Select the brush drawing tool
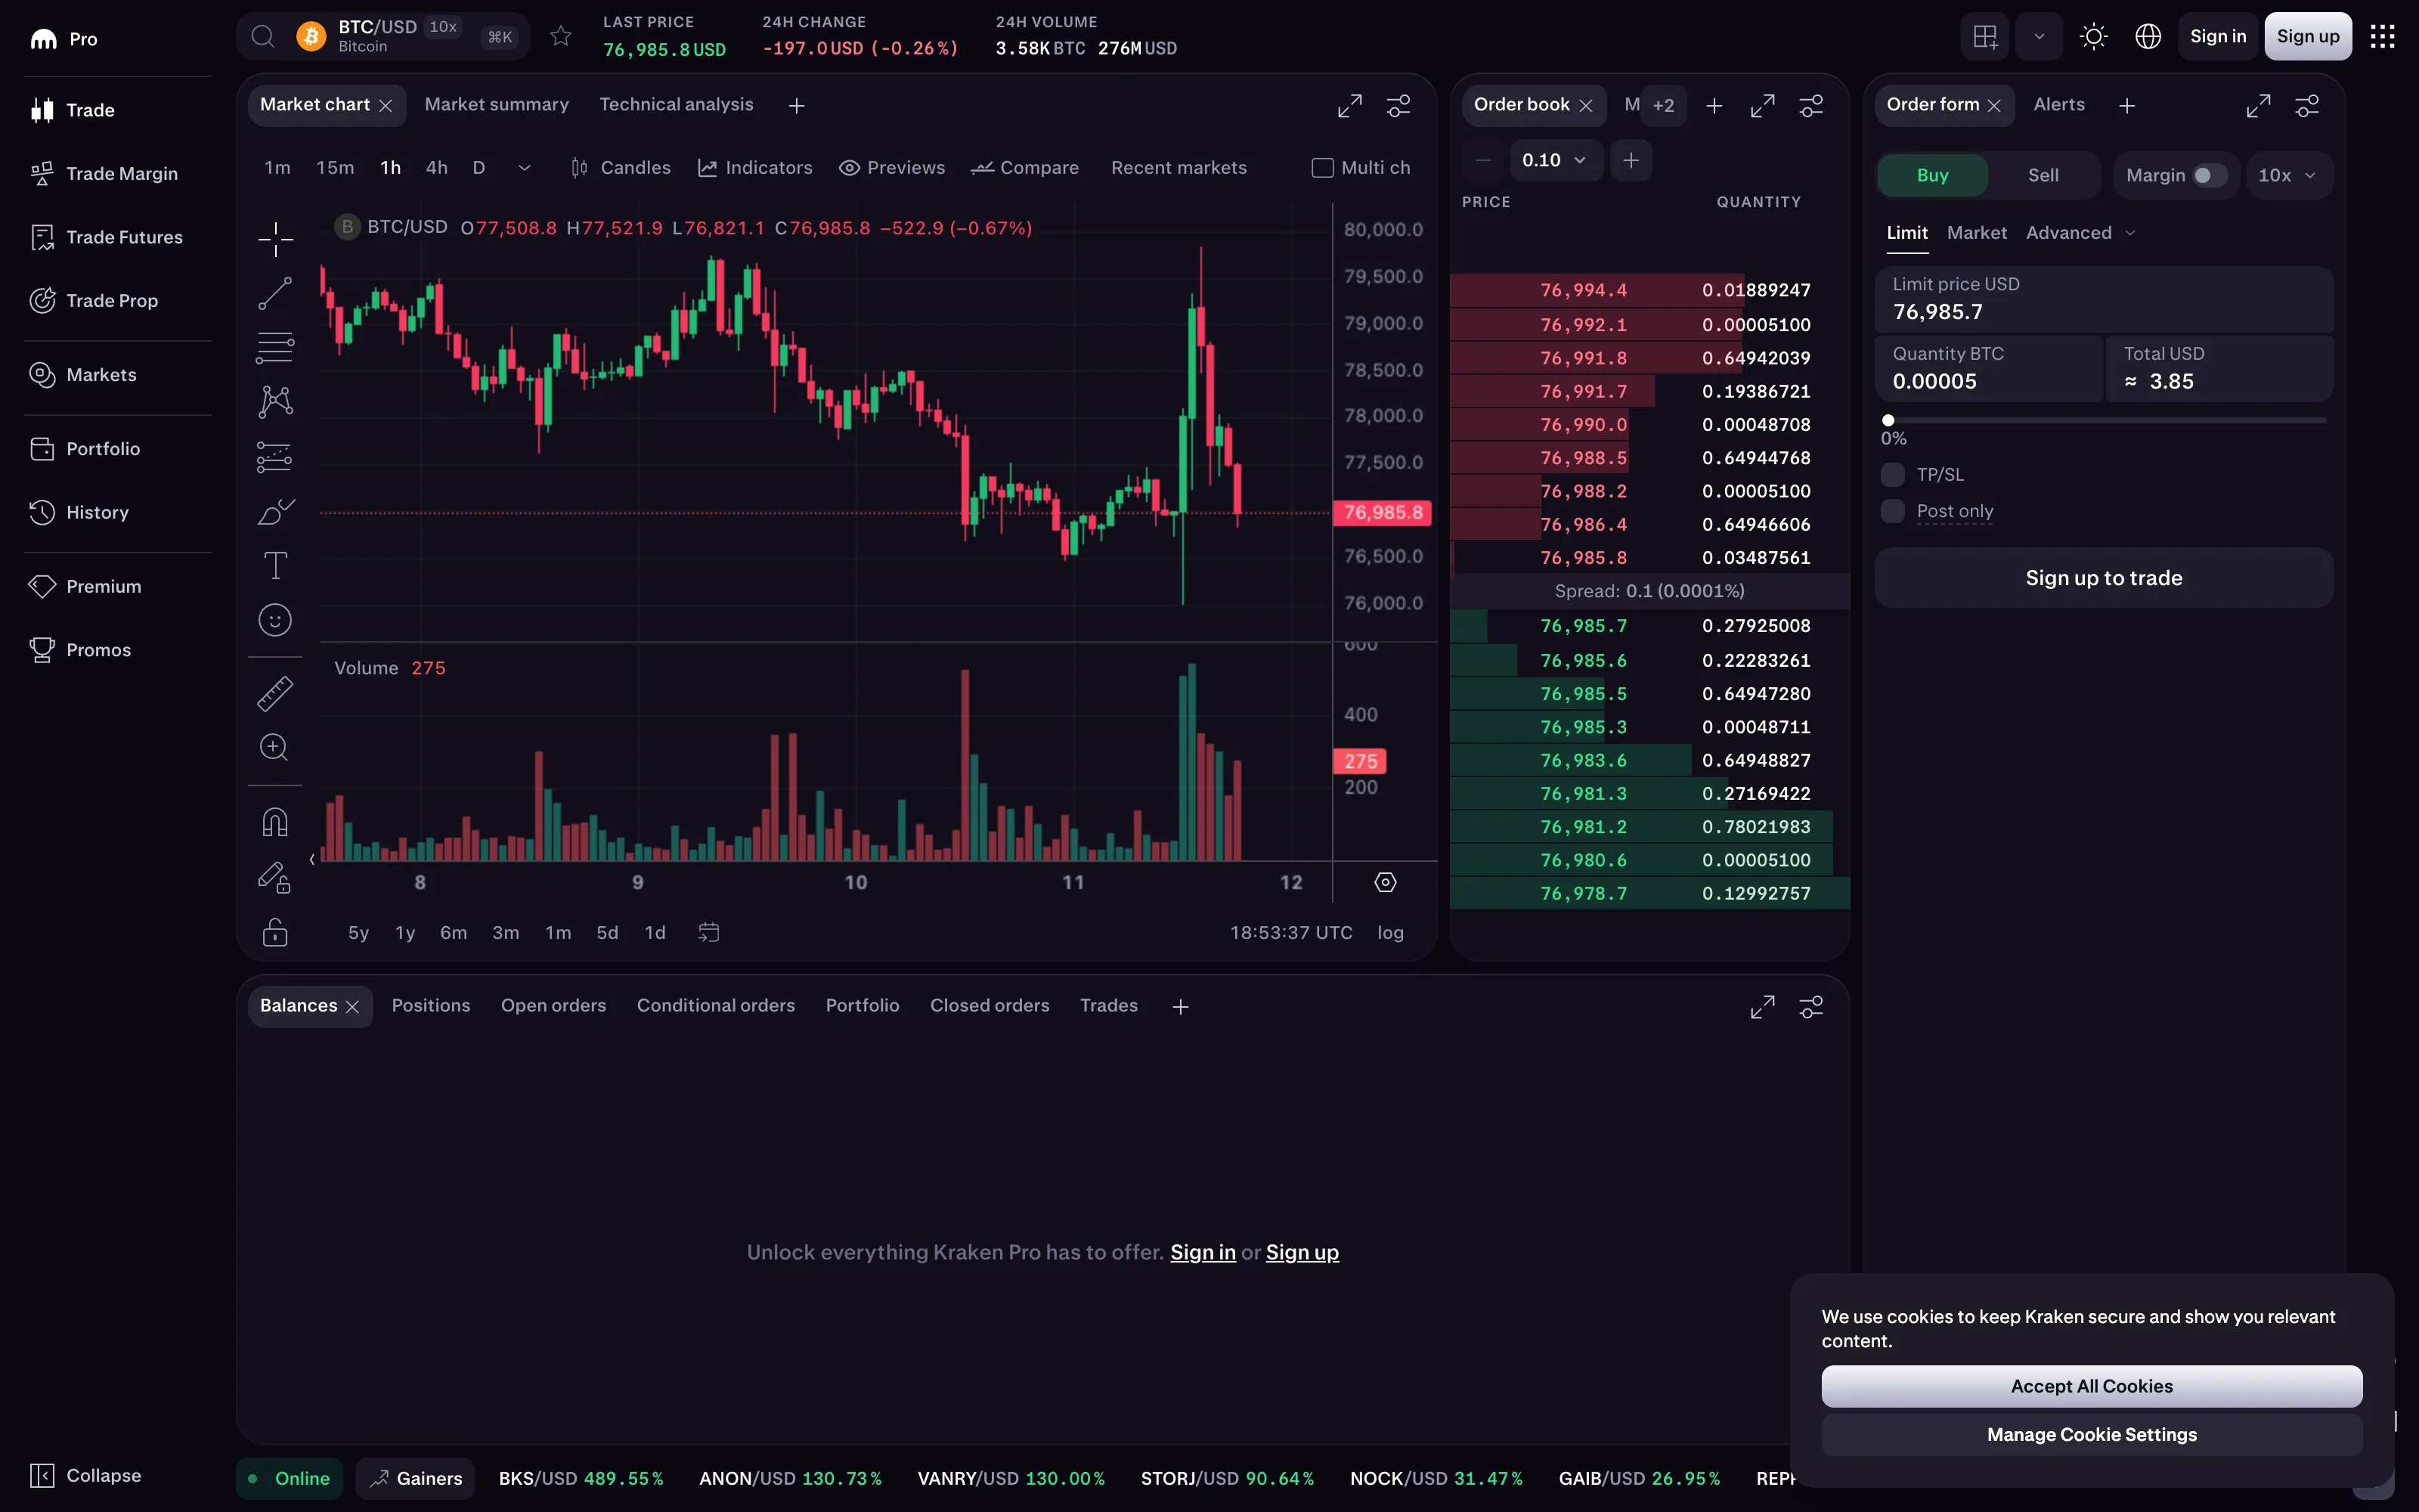This screenshot has width=2419, height=1512. (x=275, y=512)
